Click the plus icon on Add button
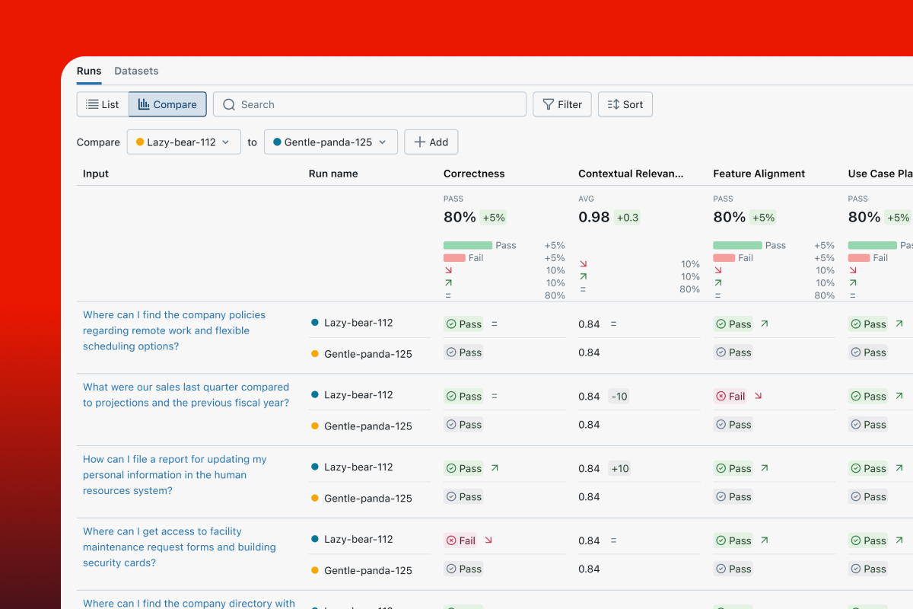Screen dimensions: 913x609 (x=419, y=142)
